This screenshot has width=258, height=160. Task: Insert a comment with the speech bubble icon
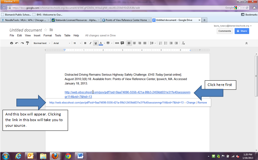(x=122, y=43)
